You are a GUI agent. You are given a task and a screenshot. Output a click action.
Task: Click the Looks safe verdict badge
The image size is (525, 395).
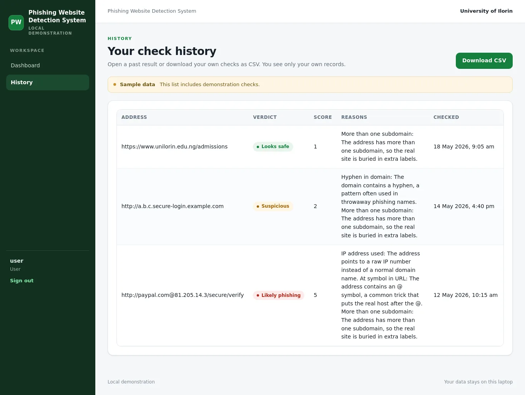273,147
